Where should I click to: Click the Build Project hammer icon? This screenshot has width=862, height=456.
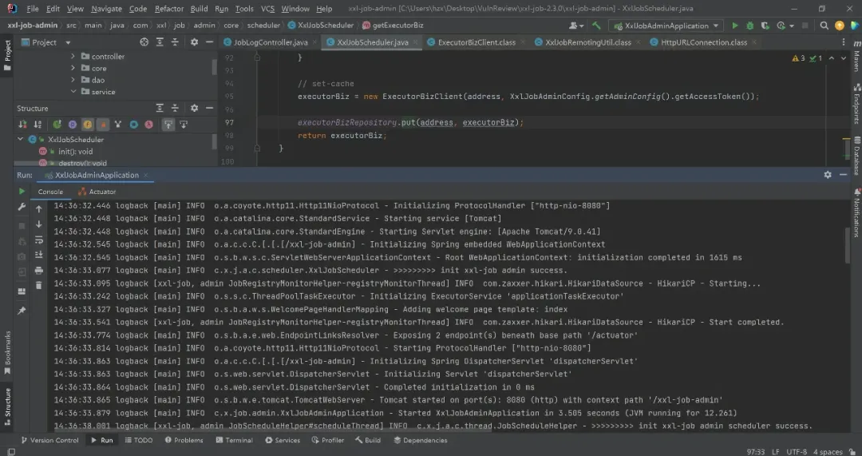tap(596, 26)
